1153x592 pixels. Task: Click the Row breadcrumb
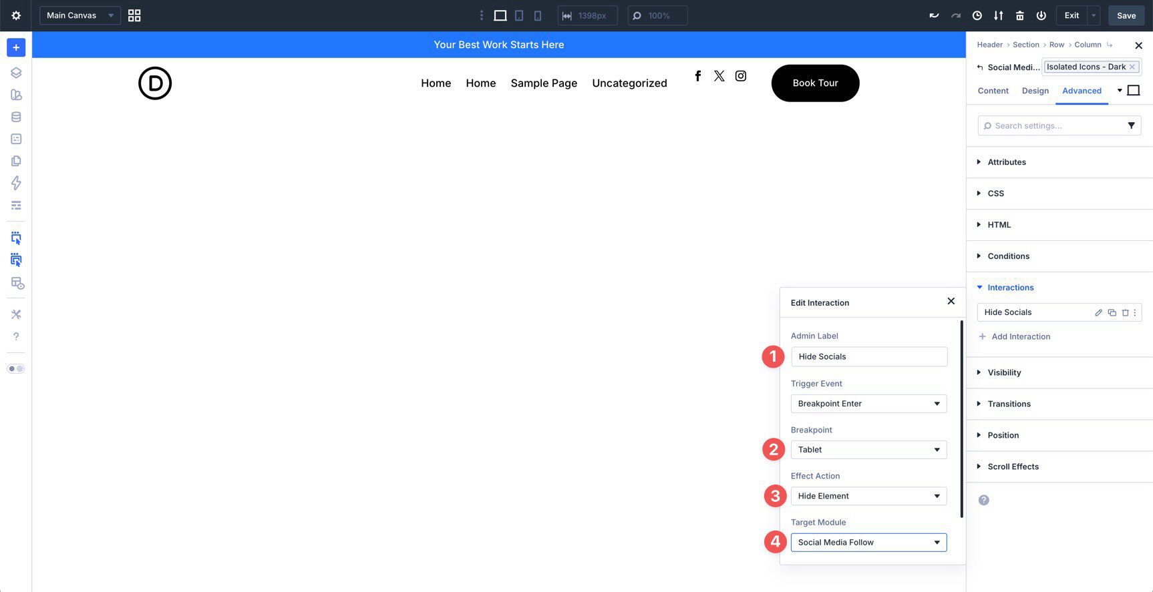click(x=1056, y=45)
